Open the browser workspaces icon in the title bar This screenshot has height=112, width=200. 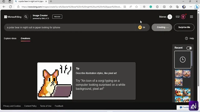(x=4, y=1)
